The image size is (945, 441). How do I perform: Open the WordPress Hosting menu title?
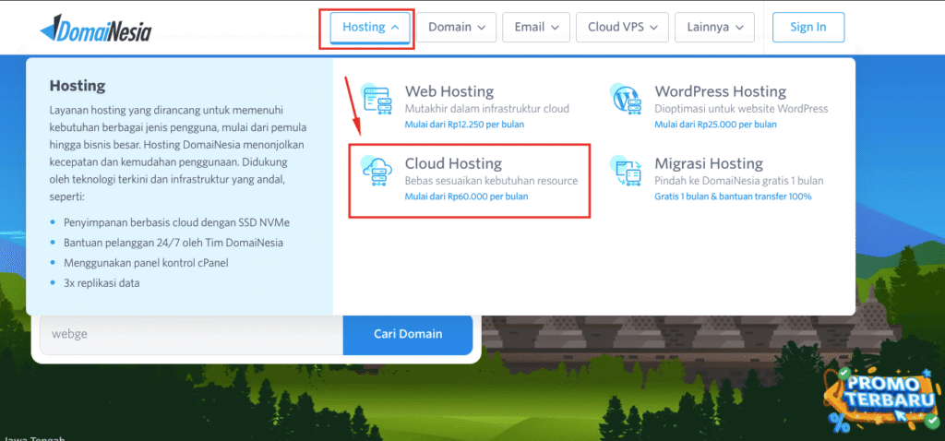720,91
